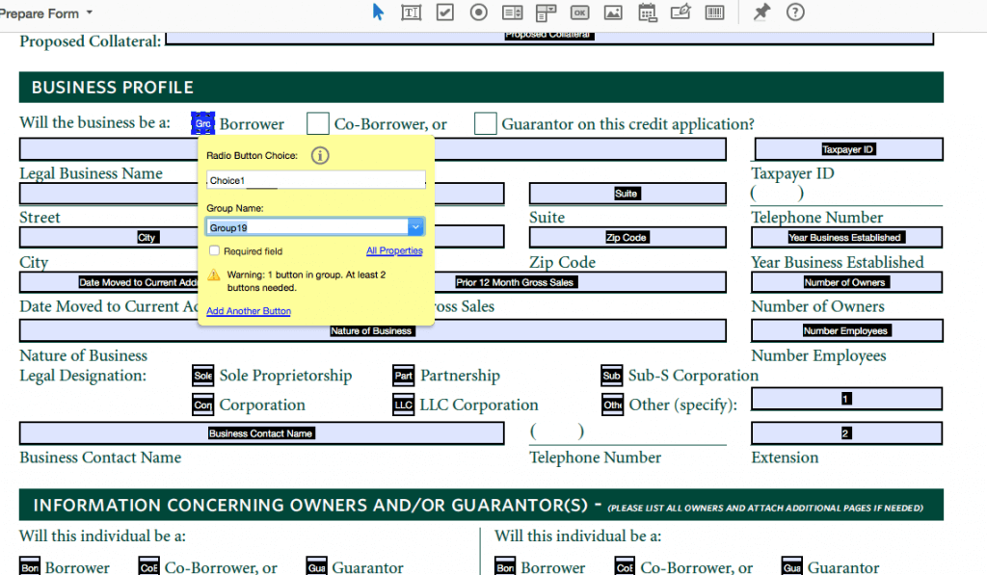Expand the Radio Button Choice info tooltip
The height and width of the screenshot is (575, 987).
319,155
